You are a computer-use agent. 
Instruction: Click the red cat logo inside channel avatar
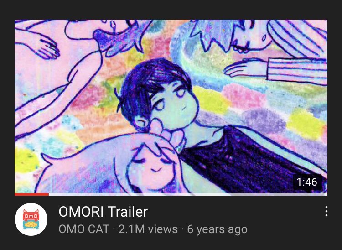tap(31, 215)
